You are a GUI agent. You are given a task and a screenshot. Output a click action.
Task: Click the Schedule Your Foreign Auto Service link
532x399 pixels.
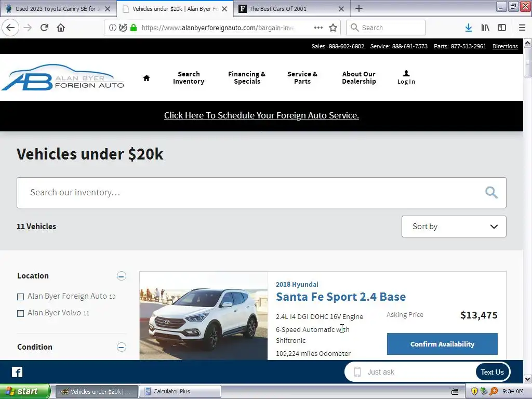click(261, 115)
